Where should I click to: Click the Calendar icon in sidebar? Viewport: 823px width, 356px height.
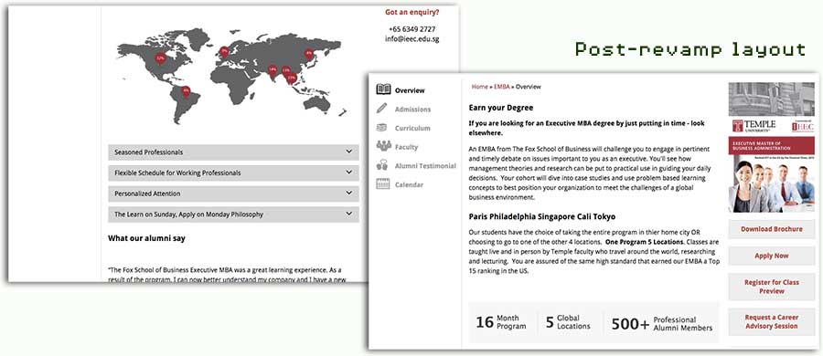(382, 184)
